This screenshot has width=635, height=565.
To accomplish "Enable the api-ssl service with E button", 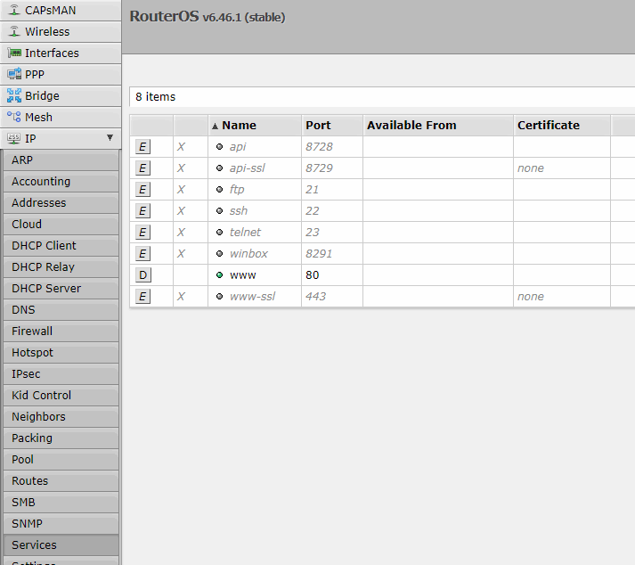I will click(142, 168).
